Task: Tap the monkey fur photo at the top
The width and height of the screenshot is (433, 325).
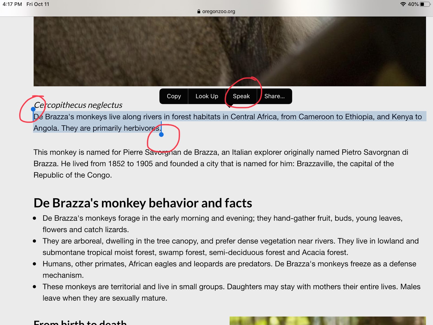Action: coord(230,51)
